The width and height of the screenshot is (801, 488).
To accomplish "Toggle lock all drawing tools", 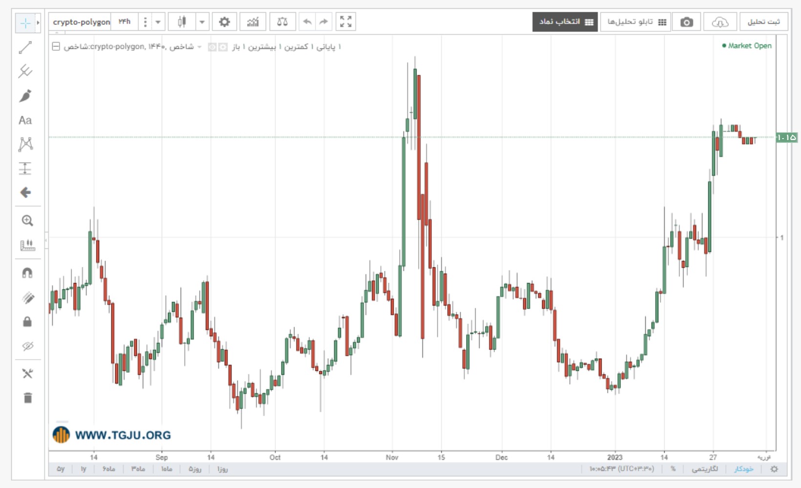I will pyautogui.click(x=27, y=322).
